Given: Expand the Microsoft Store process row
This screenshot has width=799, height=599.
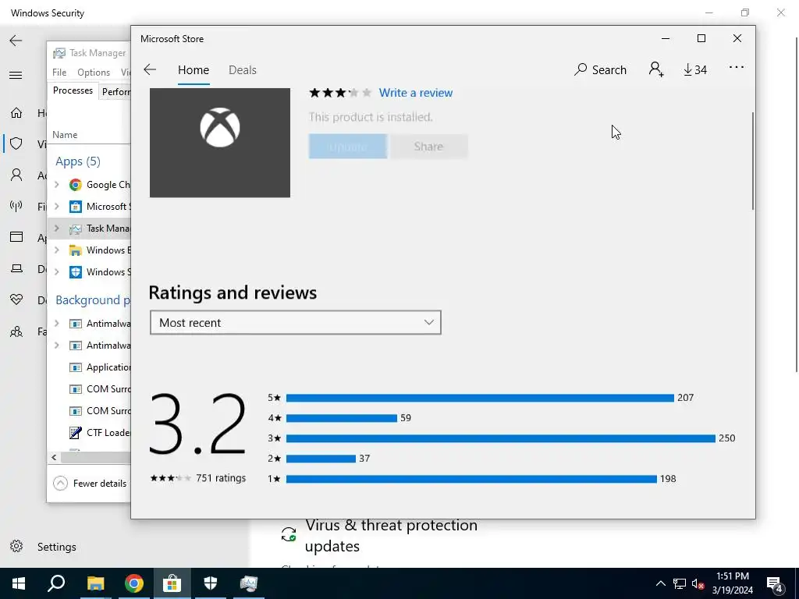Looking at the screenshot, I should [x=56, y=206].
